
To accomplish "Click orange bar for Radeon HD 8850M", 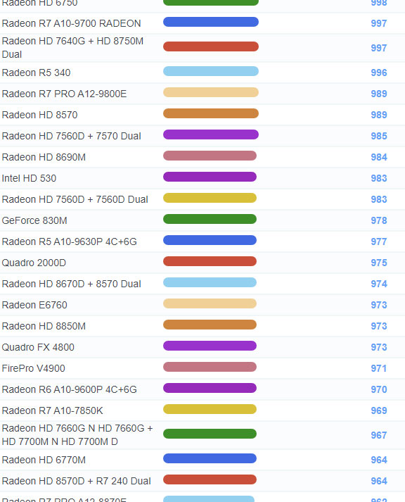I will 210,325.
